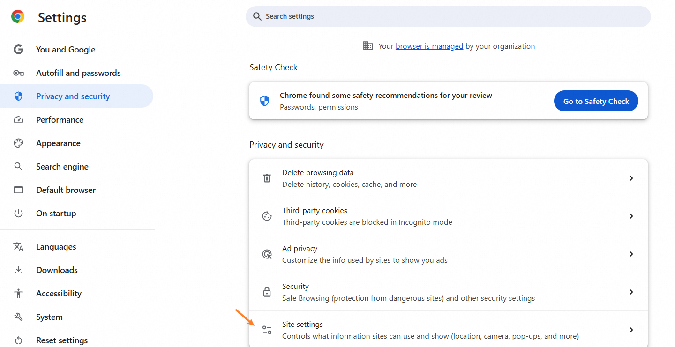Click the Performance speedometer icon
Screen dimensions: 675x347
coord(18,120)
